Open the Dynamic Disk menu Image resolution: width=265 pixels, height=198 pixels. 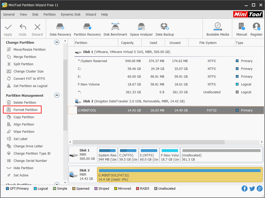71,14
